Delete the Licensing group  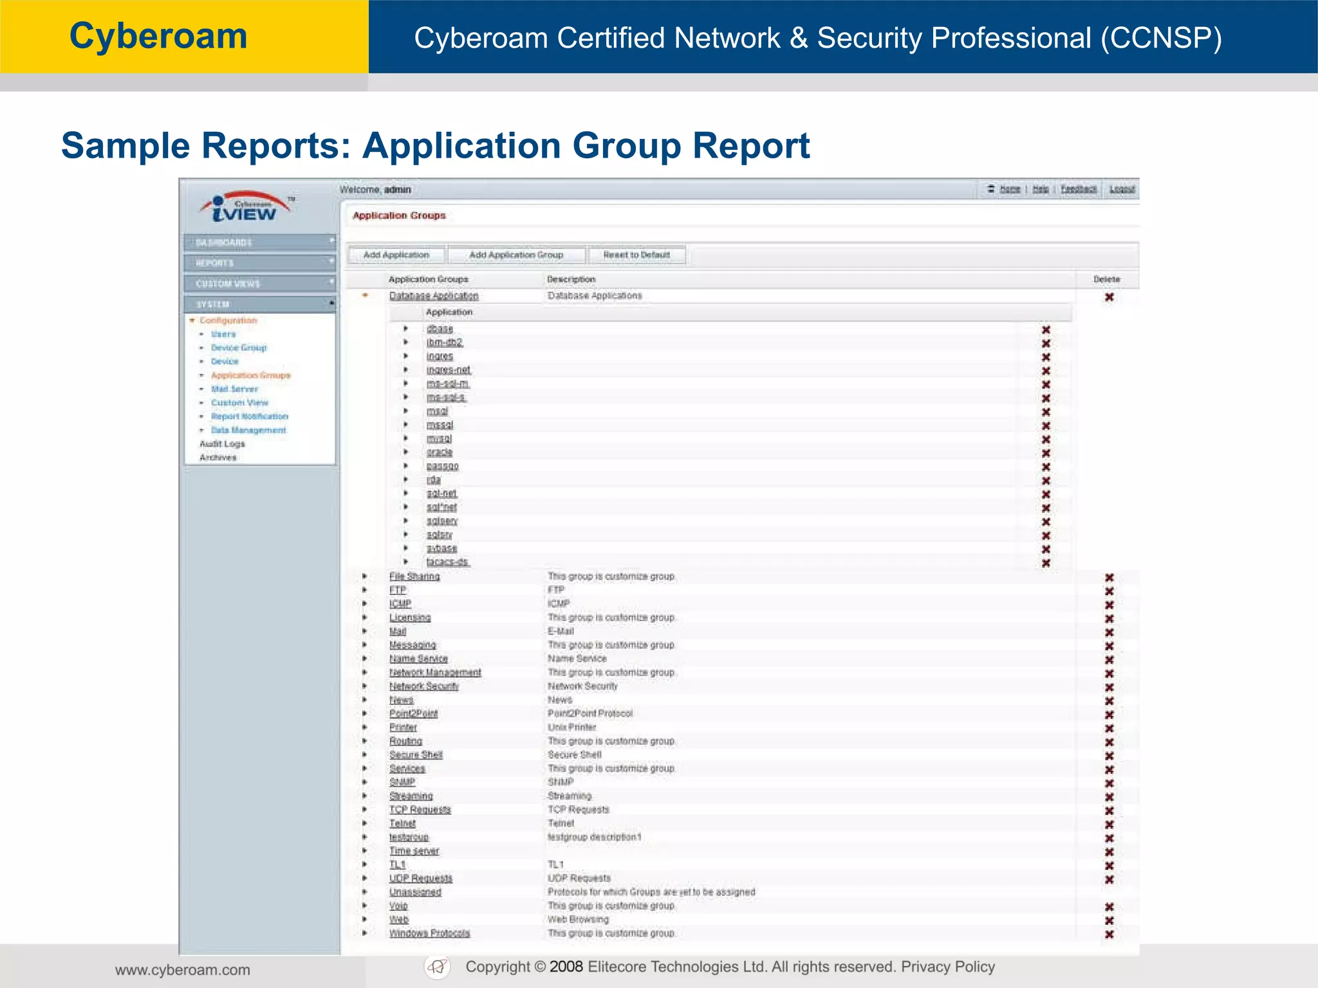point(1109,619)
